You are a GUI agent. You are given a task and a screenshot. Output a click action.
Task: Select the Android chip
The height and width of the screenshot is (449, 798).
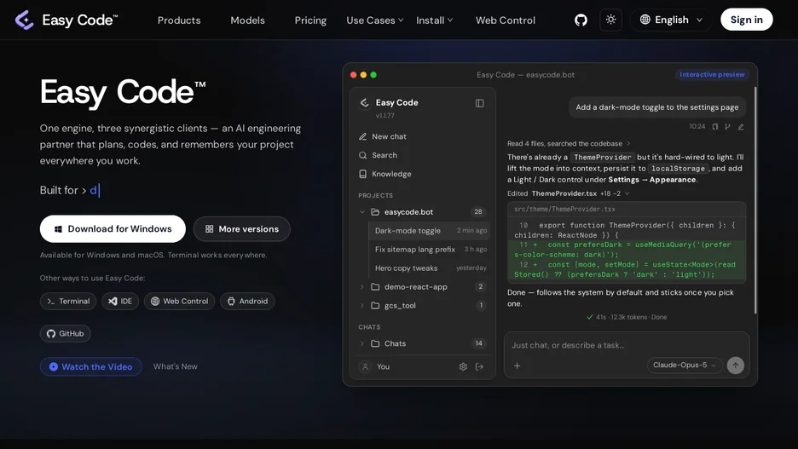point(247,301)
